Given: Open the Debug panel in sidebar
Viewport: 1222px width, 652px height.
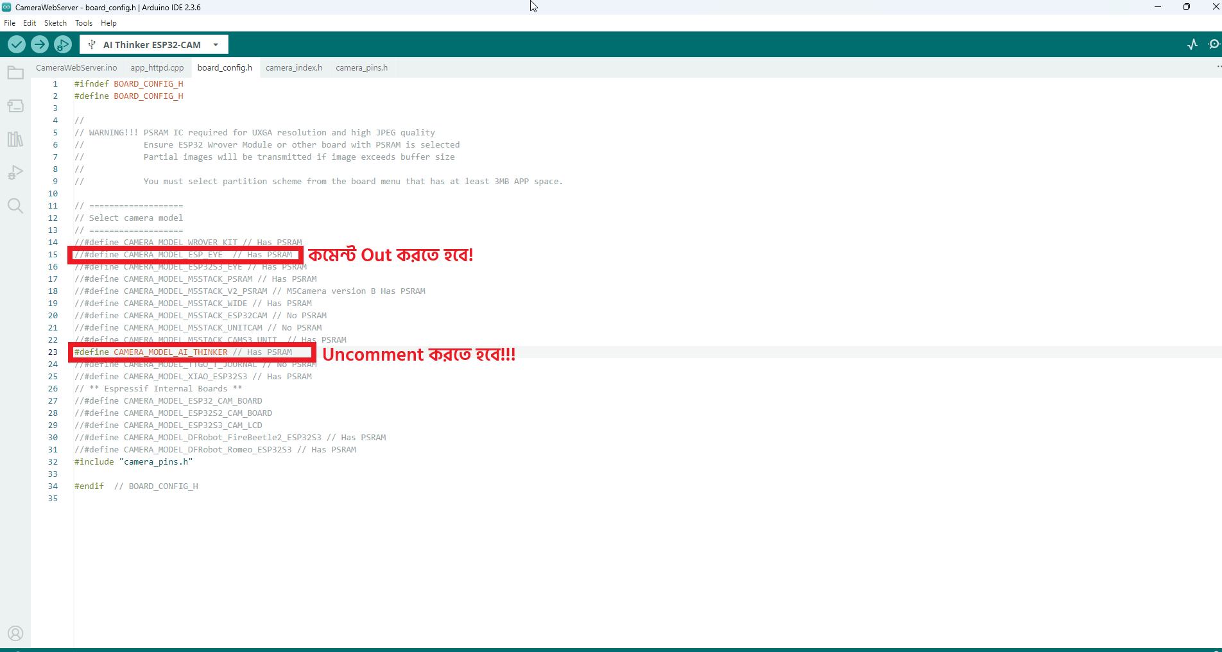Looking at the screenshot, I should (15, 173).
